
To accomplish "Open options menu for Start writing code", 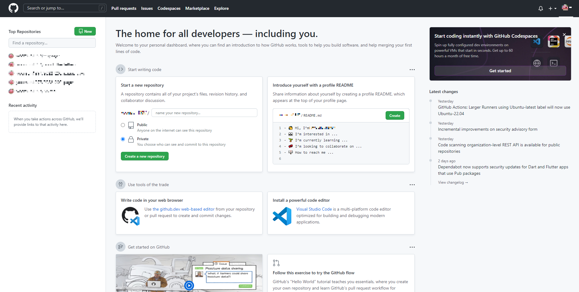I will [x=412, y=69].
